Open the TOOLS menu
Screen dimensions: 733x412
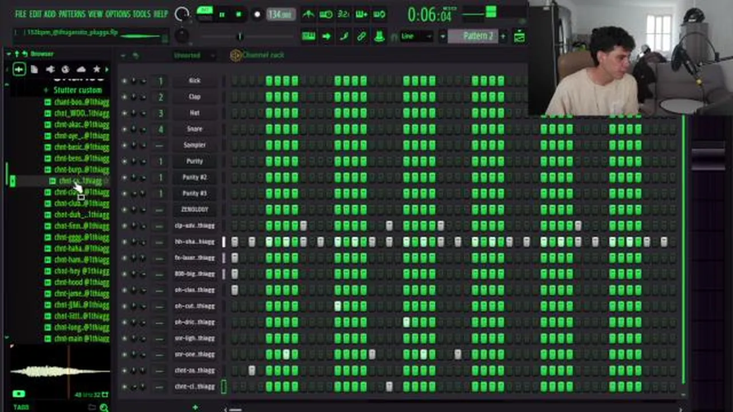point(141,14)
